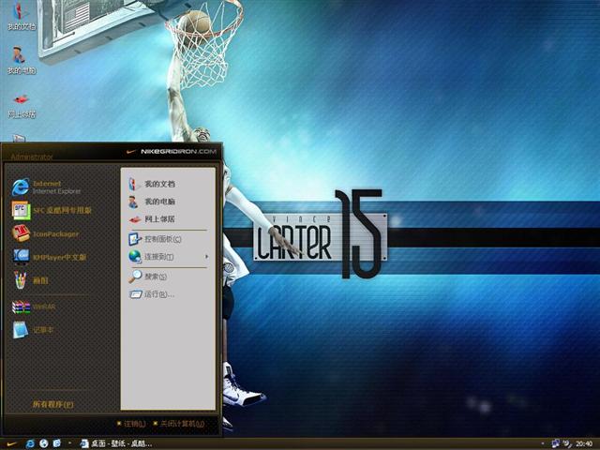Open 控制面板(C) Control Panel
The width and height of the screenshot is (600, 450).
click(155, 239)
